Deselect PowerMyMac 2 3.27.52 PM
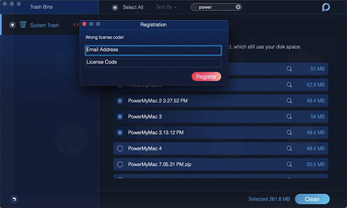 click(120, 101)
